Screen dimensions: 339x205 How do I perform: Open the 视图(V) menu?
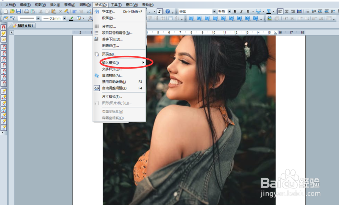coord(40,5)
